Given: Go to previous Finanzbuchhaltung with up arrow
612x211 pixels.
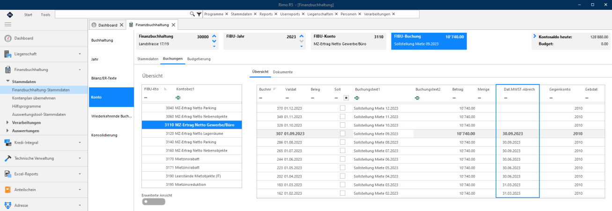Looking at the screenshot, I should [x=214, y=35].
